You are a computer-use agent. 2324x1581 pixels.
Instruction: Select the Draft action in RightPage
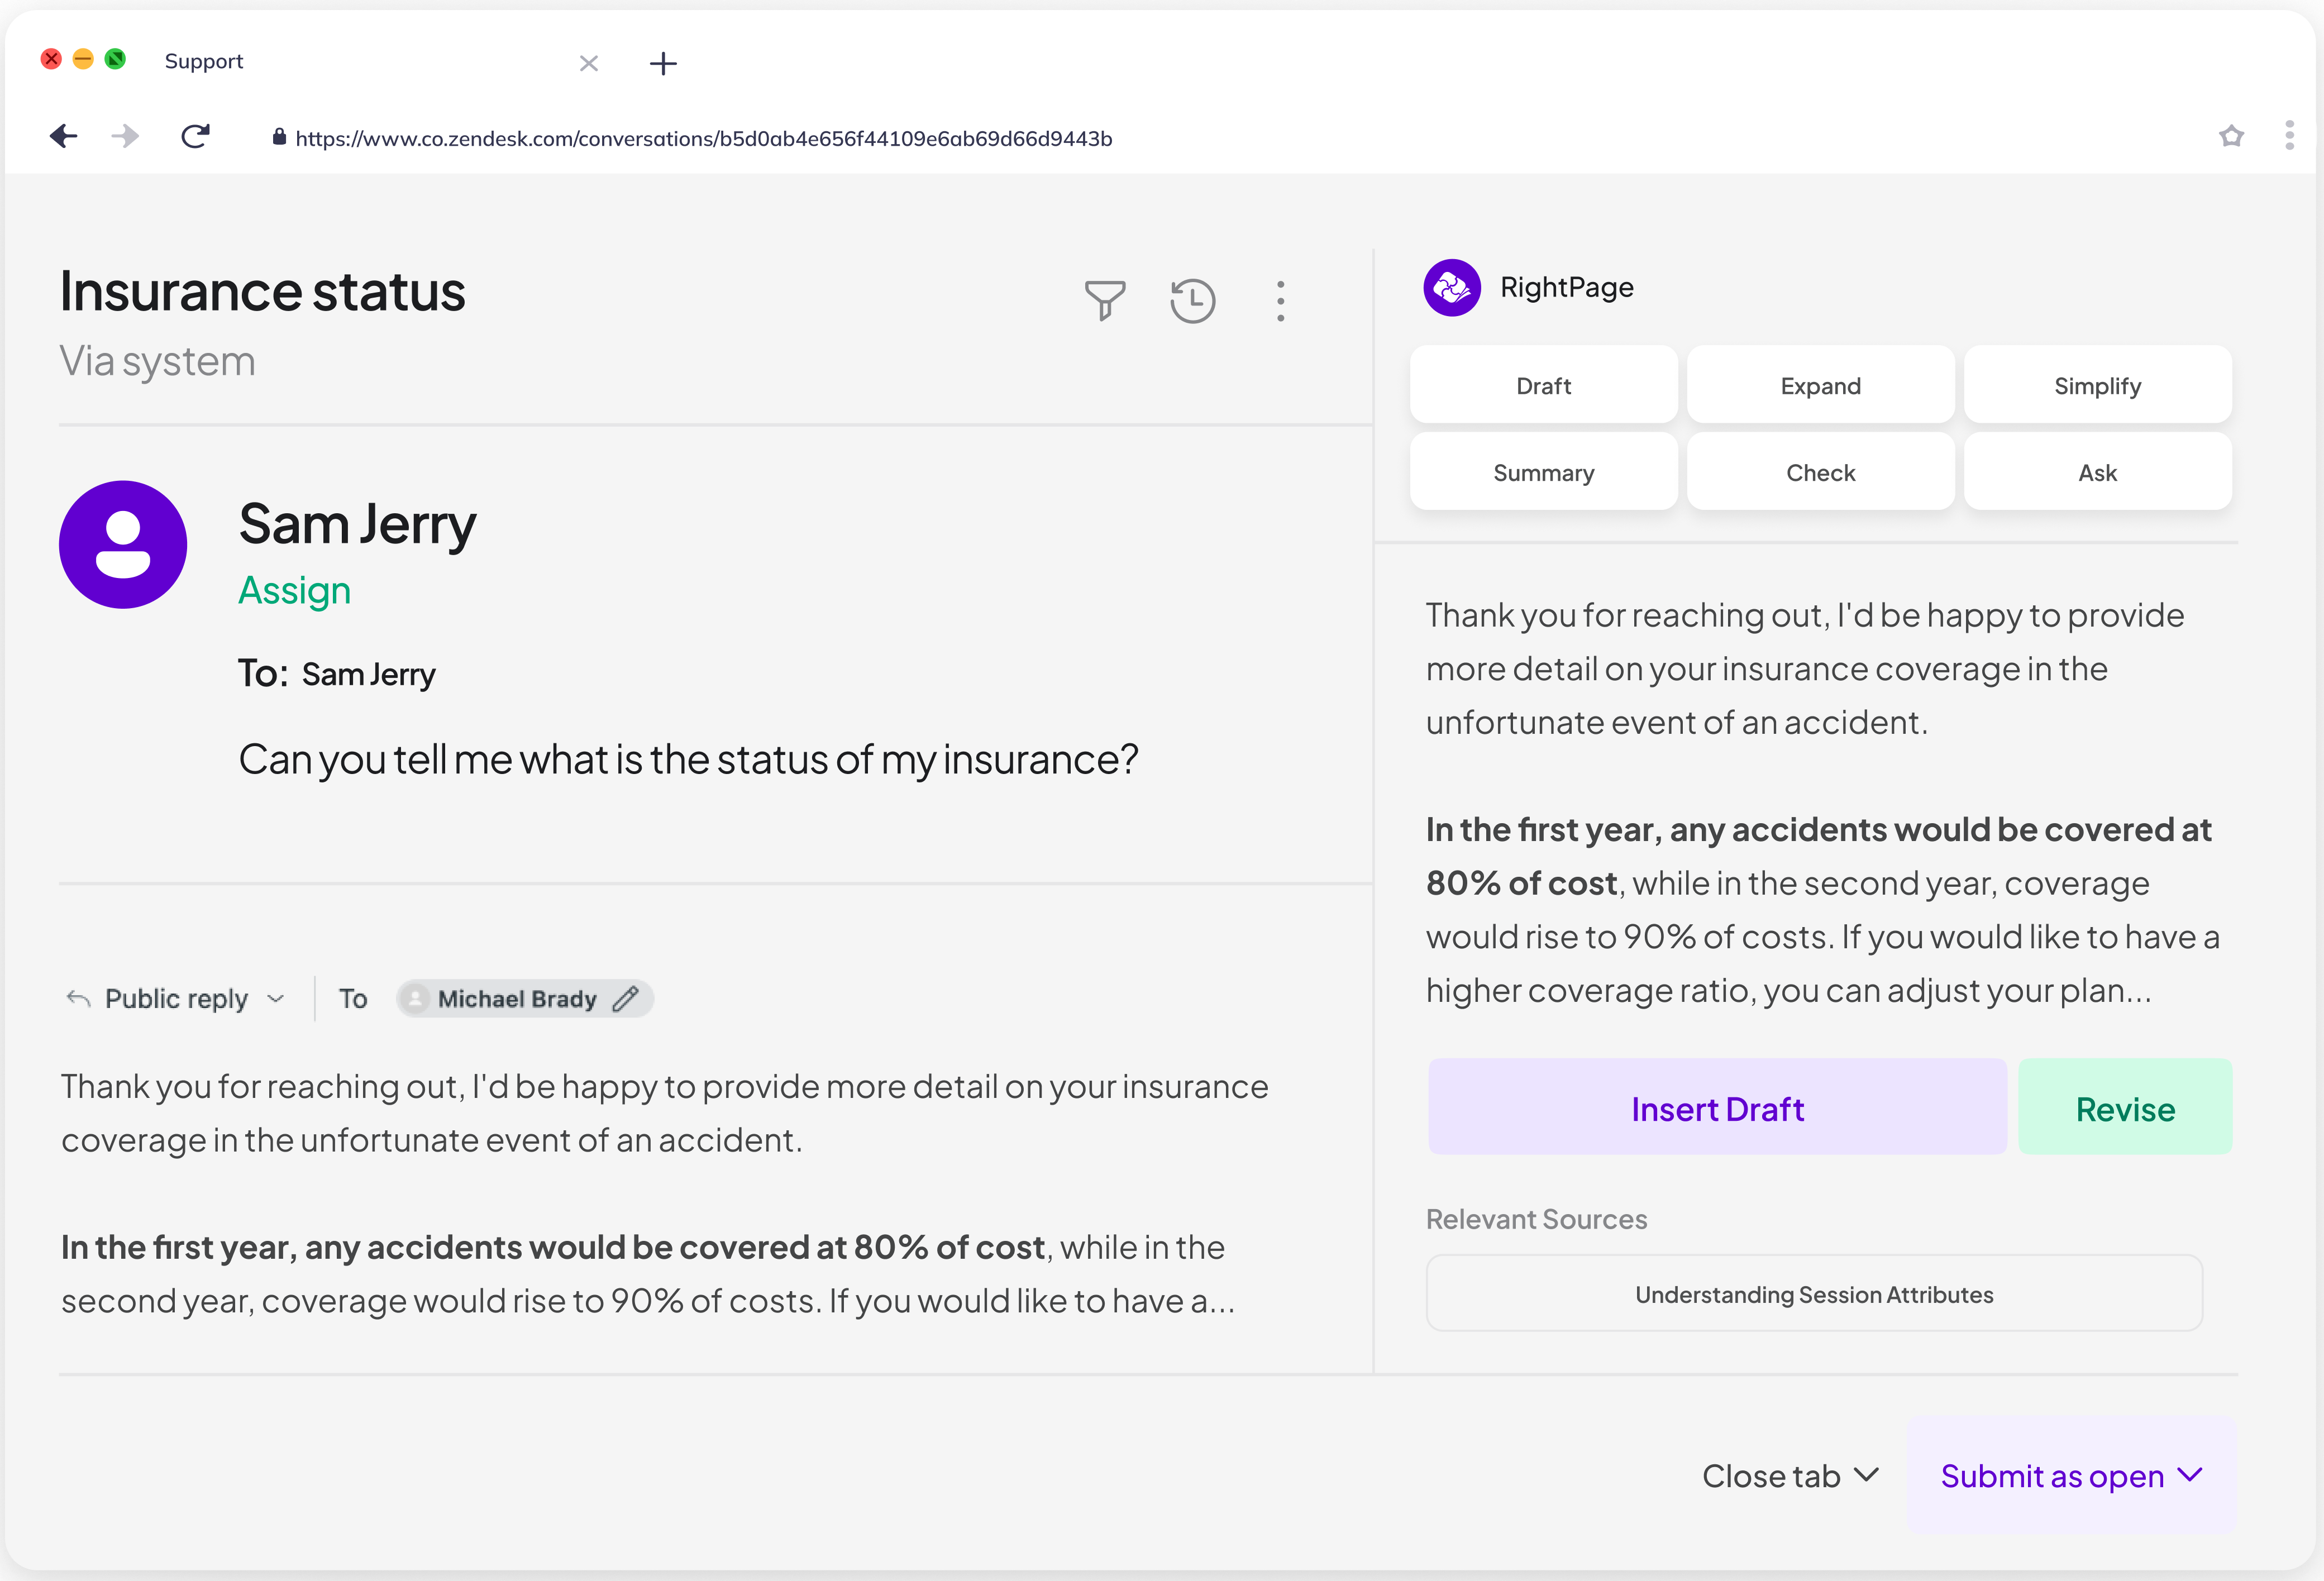[1543, 386]
